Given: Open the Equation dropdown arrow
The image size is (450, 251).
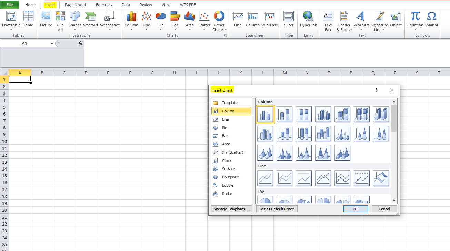Looking at the screenshot, I should (x=415, y=30).
